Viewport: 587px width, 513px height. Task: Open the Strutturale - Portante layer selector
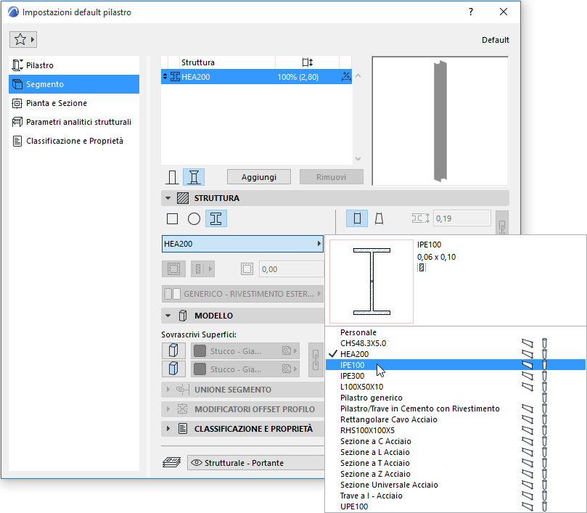click(256, 463)
